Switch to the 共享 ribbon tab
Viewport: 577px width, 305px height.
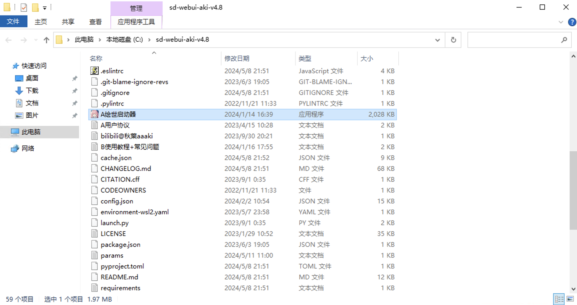pos(68,22)
